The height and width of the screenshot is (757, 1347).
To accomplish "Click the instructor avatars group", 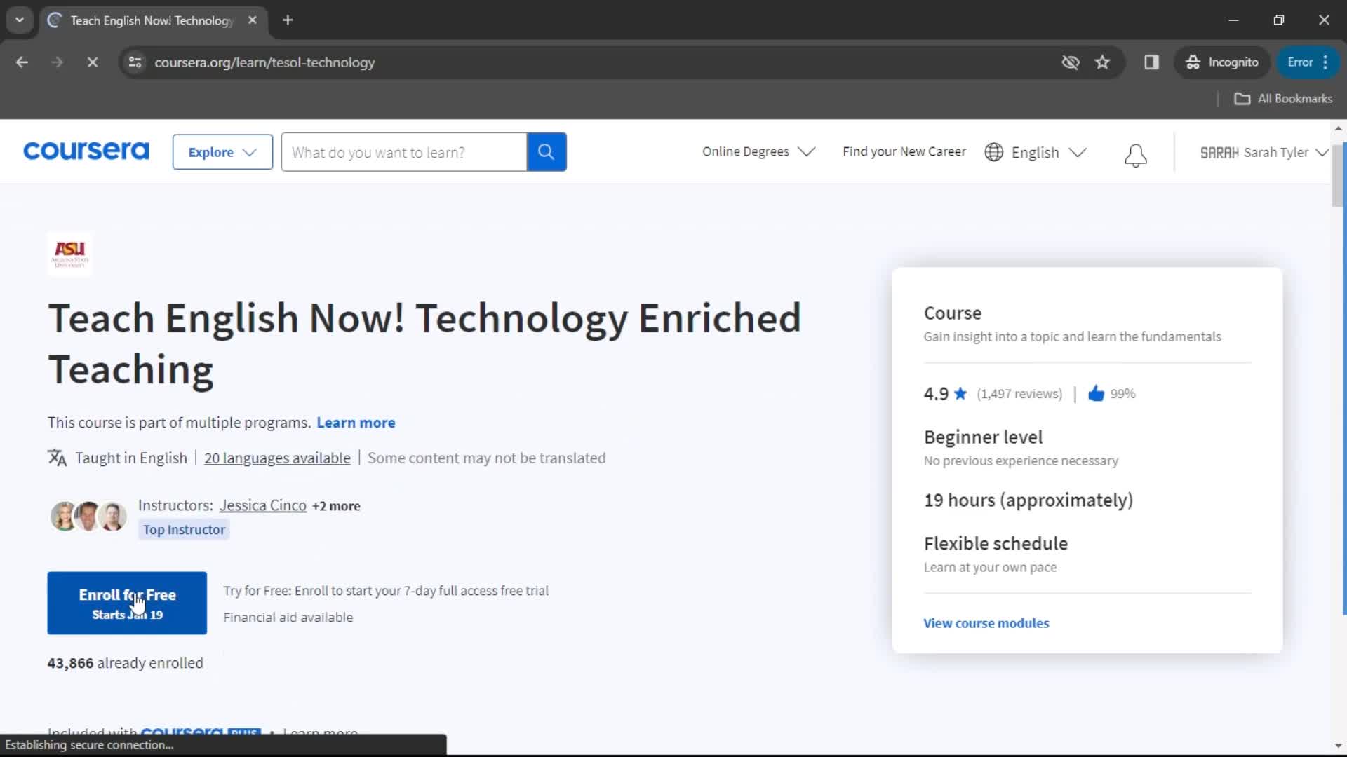I will [88, 517].
